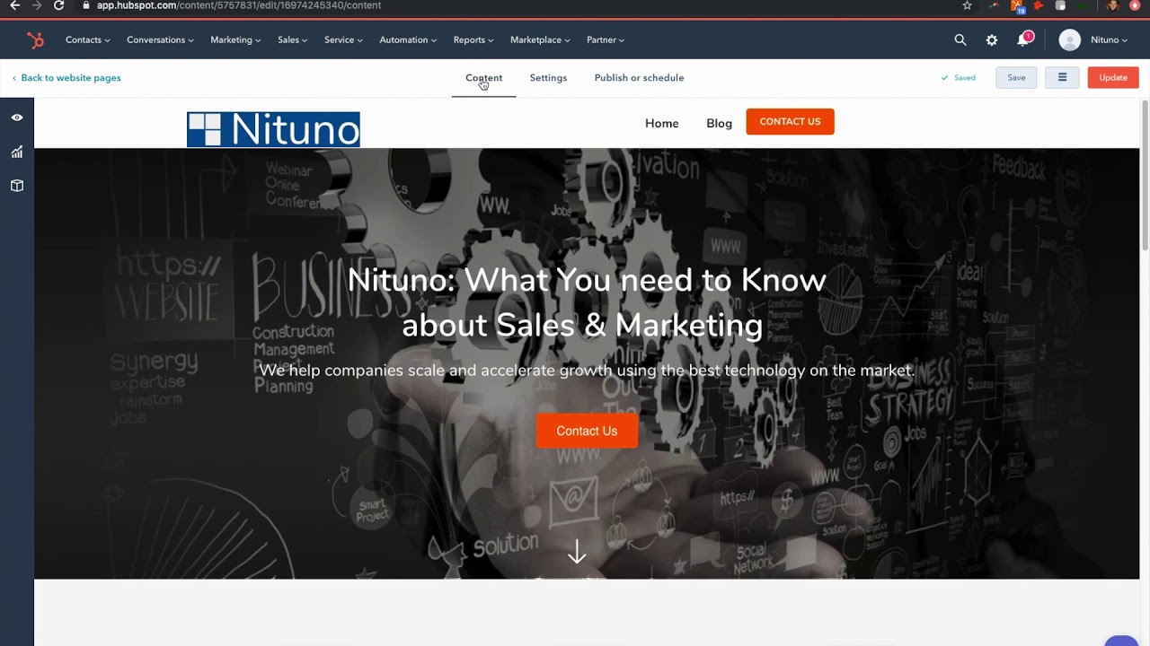
Task: Select the hero headline text
Action: point(586,302)
